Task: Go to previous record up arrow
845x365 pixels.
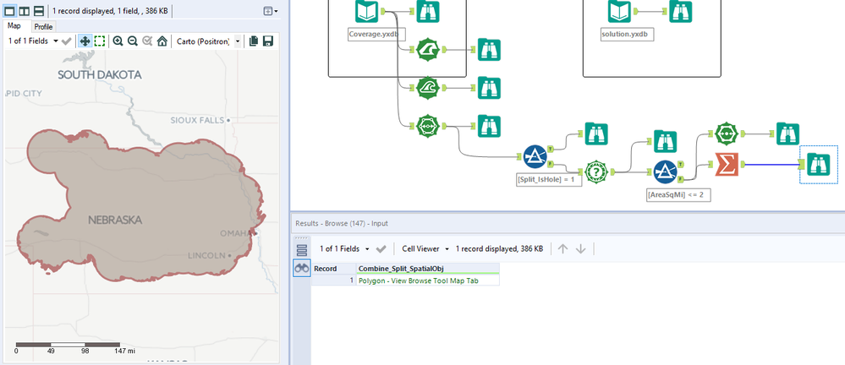Action: point(563,248)
